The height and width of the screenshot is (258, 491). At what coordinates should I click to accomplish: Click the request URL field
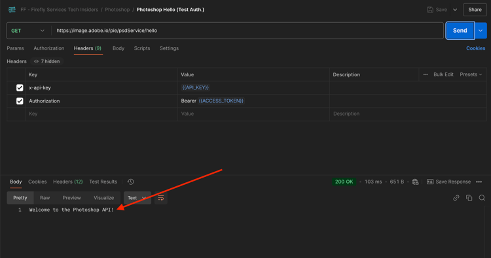tap(247, 31)
